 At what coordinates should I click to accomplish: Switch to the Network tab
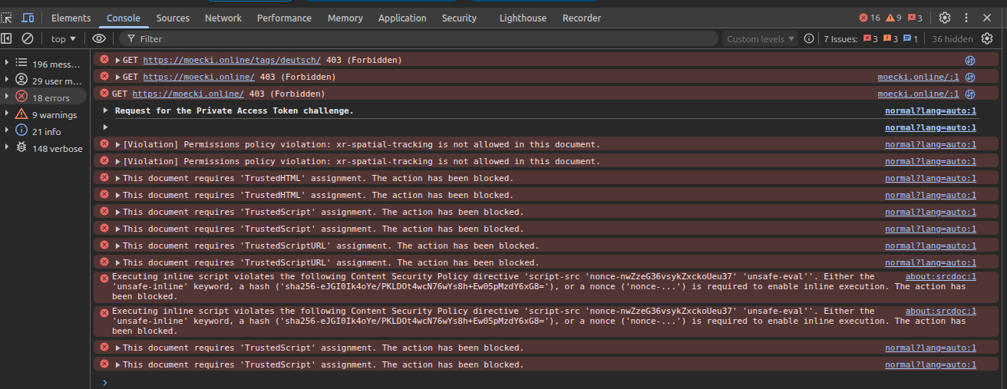click(x=223, y=18)
